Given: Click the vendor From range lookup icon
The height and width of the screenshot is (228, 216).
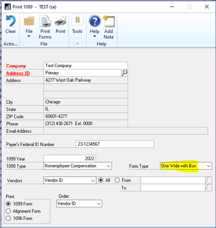Looking at the screenshot, I should [208, 180].
